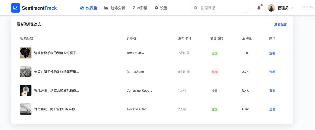Click the 负面 sentiment tag

click(215, 72)
